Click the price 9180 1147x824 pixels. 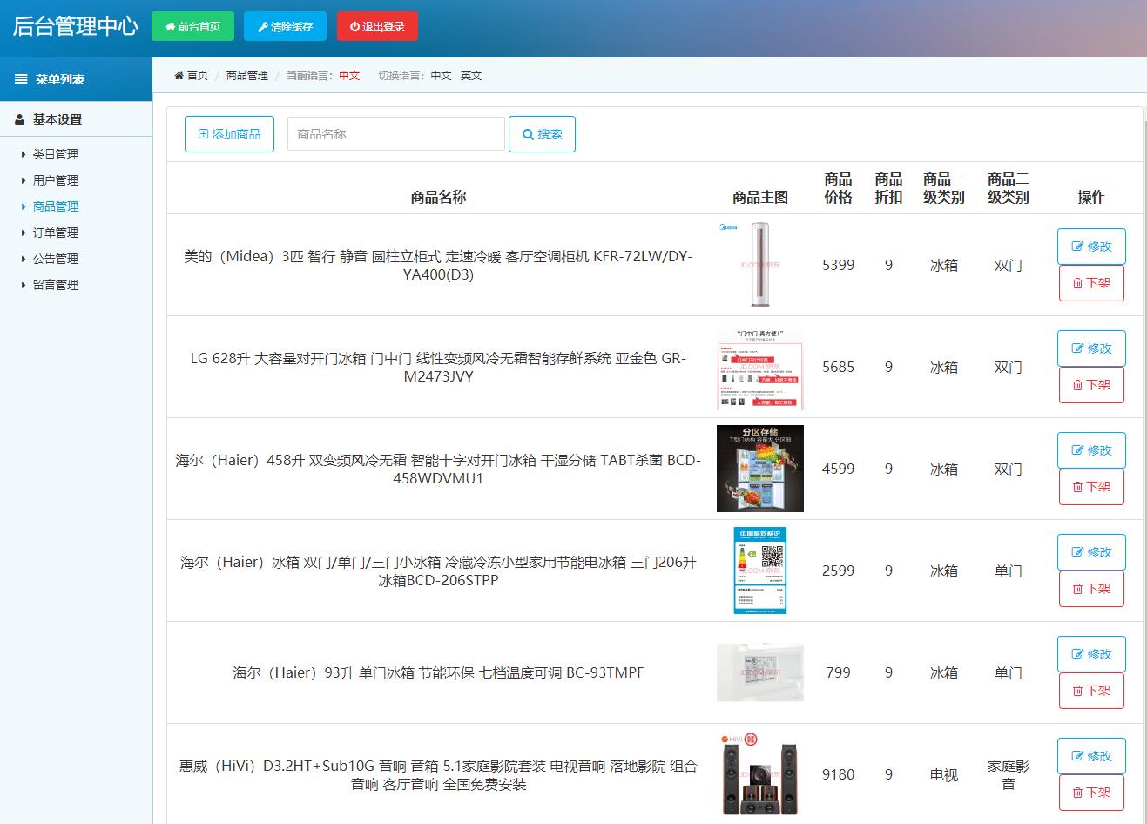838,774
